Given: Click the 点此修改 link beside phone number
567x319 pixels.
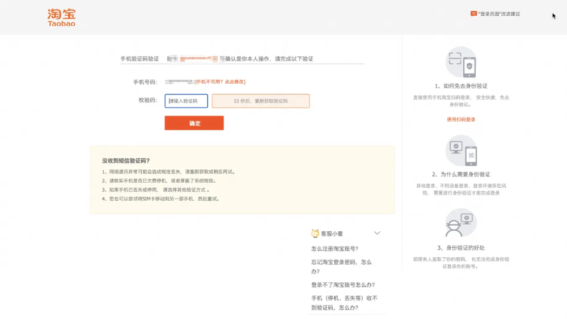Looking at the screenshot, I should tap(235, 82).
